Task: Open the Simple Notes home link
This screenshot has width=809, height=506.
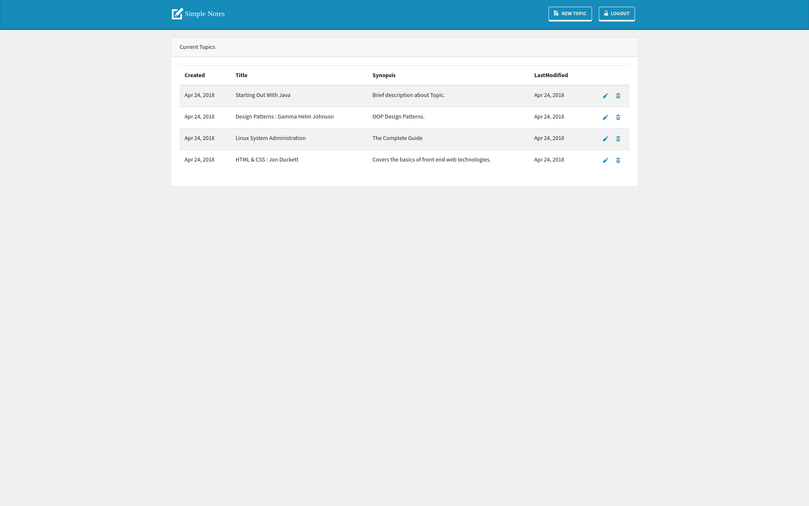Action: 204,13
